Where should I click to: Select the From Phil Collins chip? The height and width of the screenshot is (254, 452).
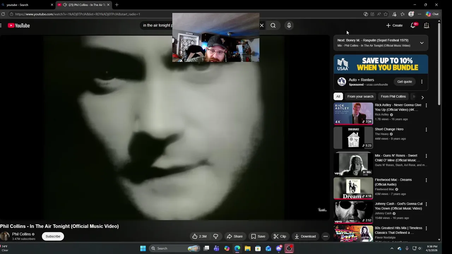pyautogui.click(x=393, y=96)
